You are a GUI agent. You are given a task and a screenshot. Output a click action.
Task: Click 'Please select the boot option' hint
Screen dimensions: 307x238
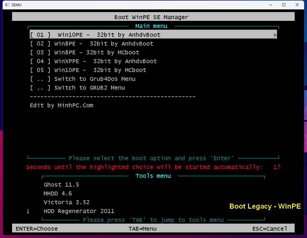(x=151, y=158)
